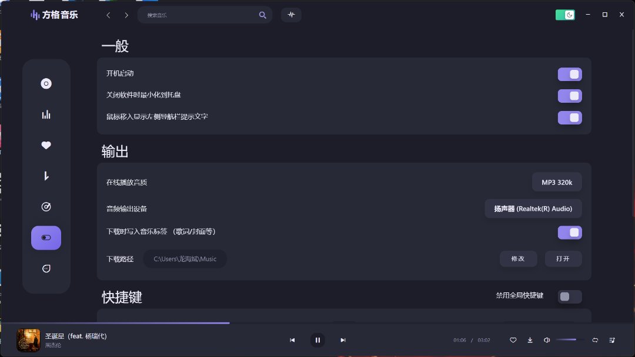Toggle the 开机启动 switch
The width and height of the screenshot is (635, 357).
569,74
